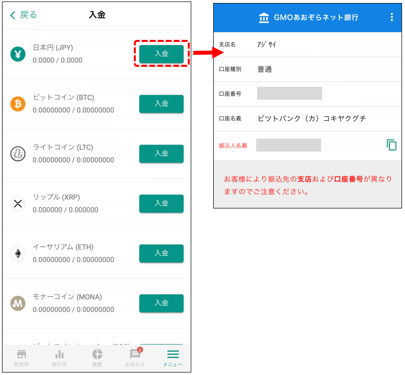Tap 入金 for ビットコイン (BTC)

[x=161, y=104]
